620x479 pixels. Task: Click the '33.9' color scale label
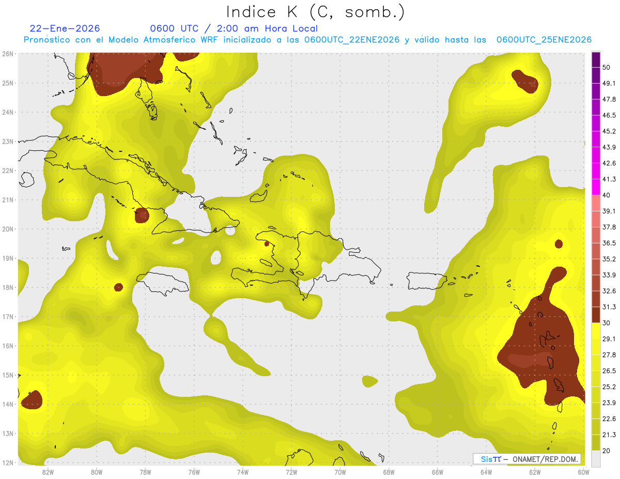point(609,275)
